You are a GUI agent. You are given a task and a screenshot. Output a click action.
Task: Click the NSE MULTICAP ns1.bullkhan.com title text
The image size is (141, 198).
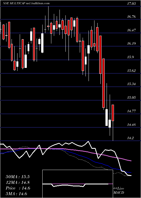26,3
